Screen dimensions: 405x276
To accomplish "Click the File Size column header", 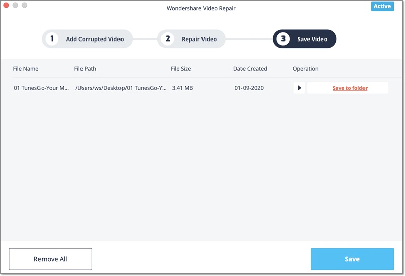I will 181,69.
